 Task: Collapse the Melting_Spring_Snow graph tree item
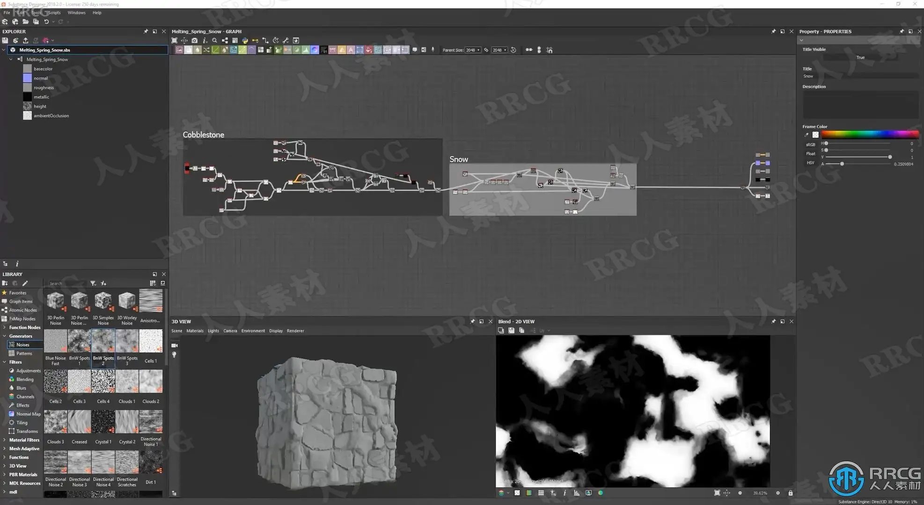pos(11,59)
